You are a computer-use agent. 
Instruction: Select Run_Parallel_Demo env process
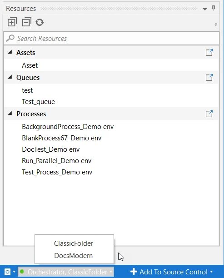click(57, 161)
